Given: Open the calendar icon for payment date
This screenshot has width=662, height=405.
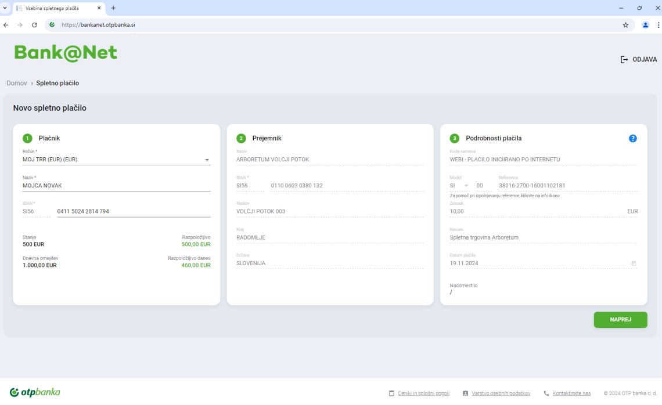Looking at the screenshot, I should (634, 263).
